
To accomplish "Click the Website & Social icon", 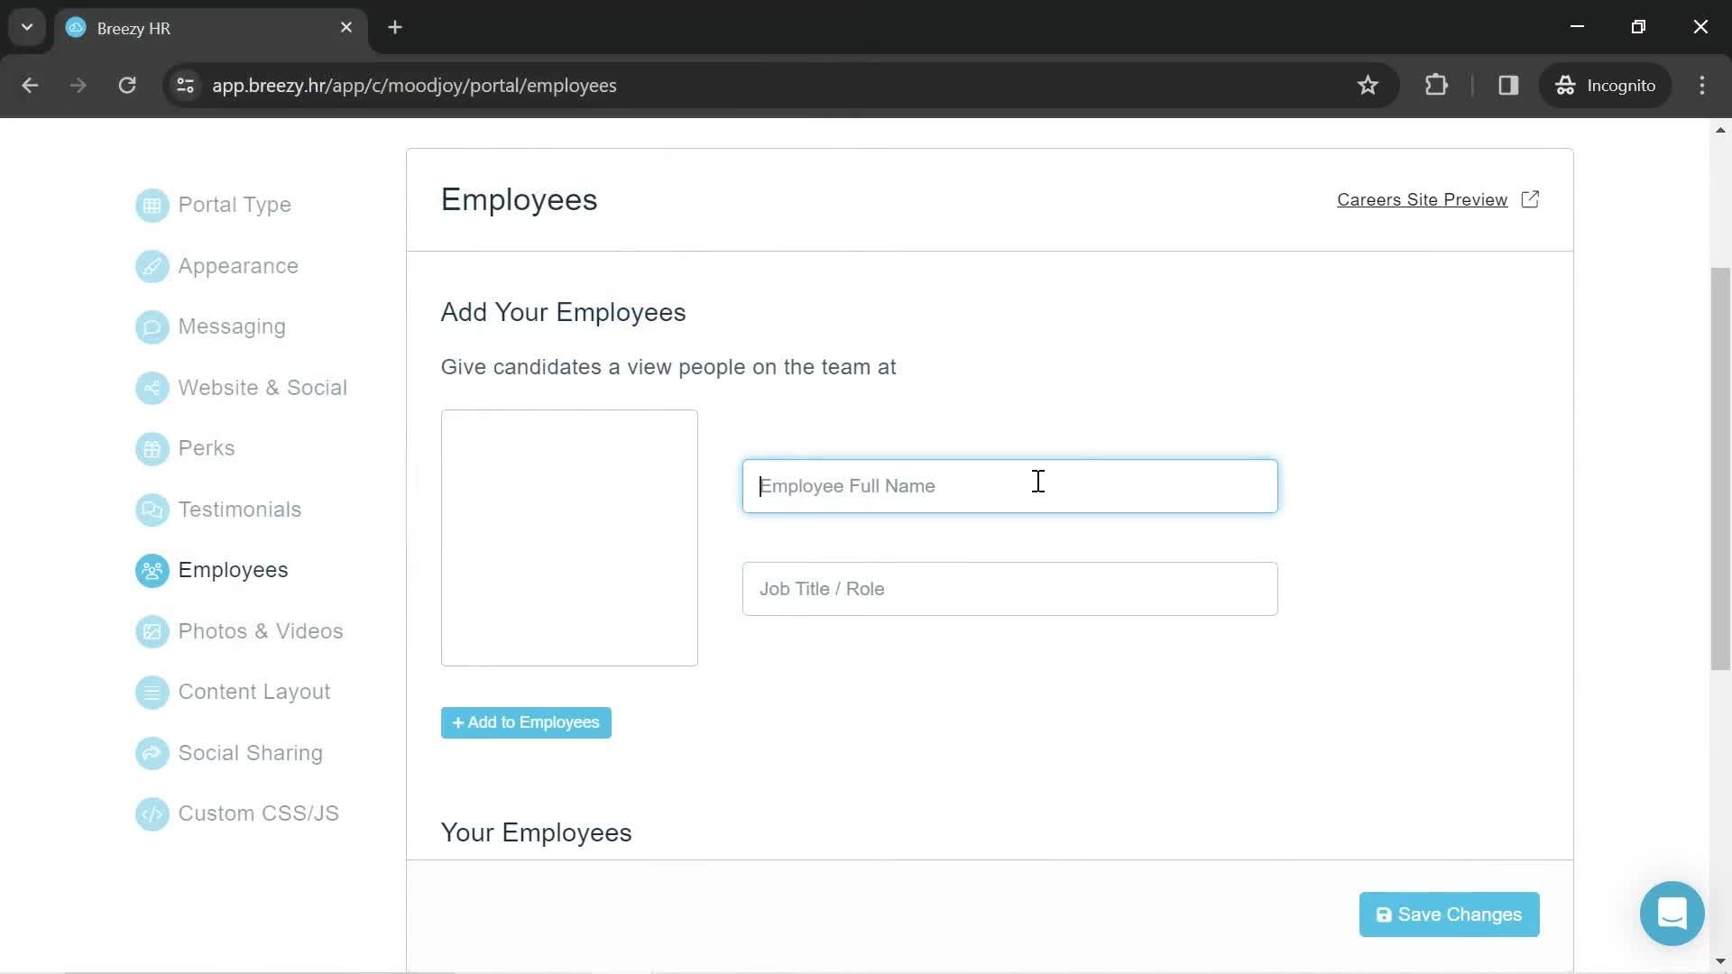I will click(x=151, y=387).
